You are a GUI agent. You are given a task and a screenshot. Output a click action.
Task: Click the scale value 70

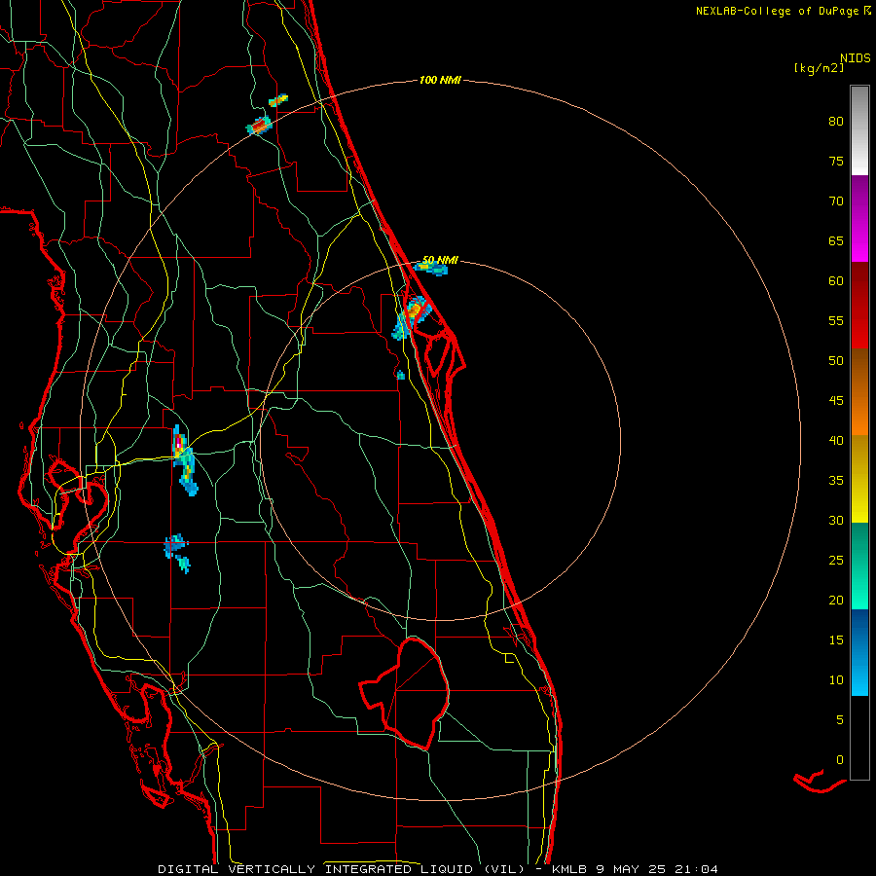[x=836, y=201]
